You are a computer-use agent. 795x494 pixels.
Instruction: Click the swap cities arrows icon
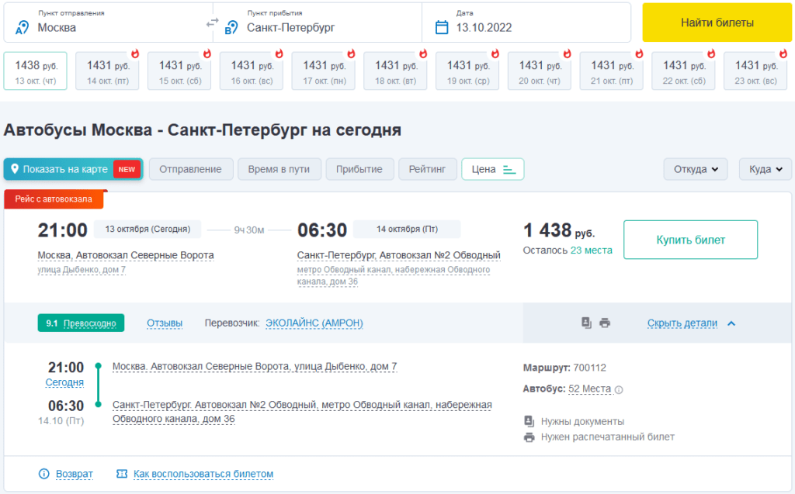[x=213, y=23]
